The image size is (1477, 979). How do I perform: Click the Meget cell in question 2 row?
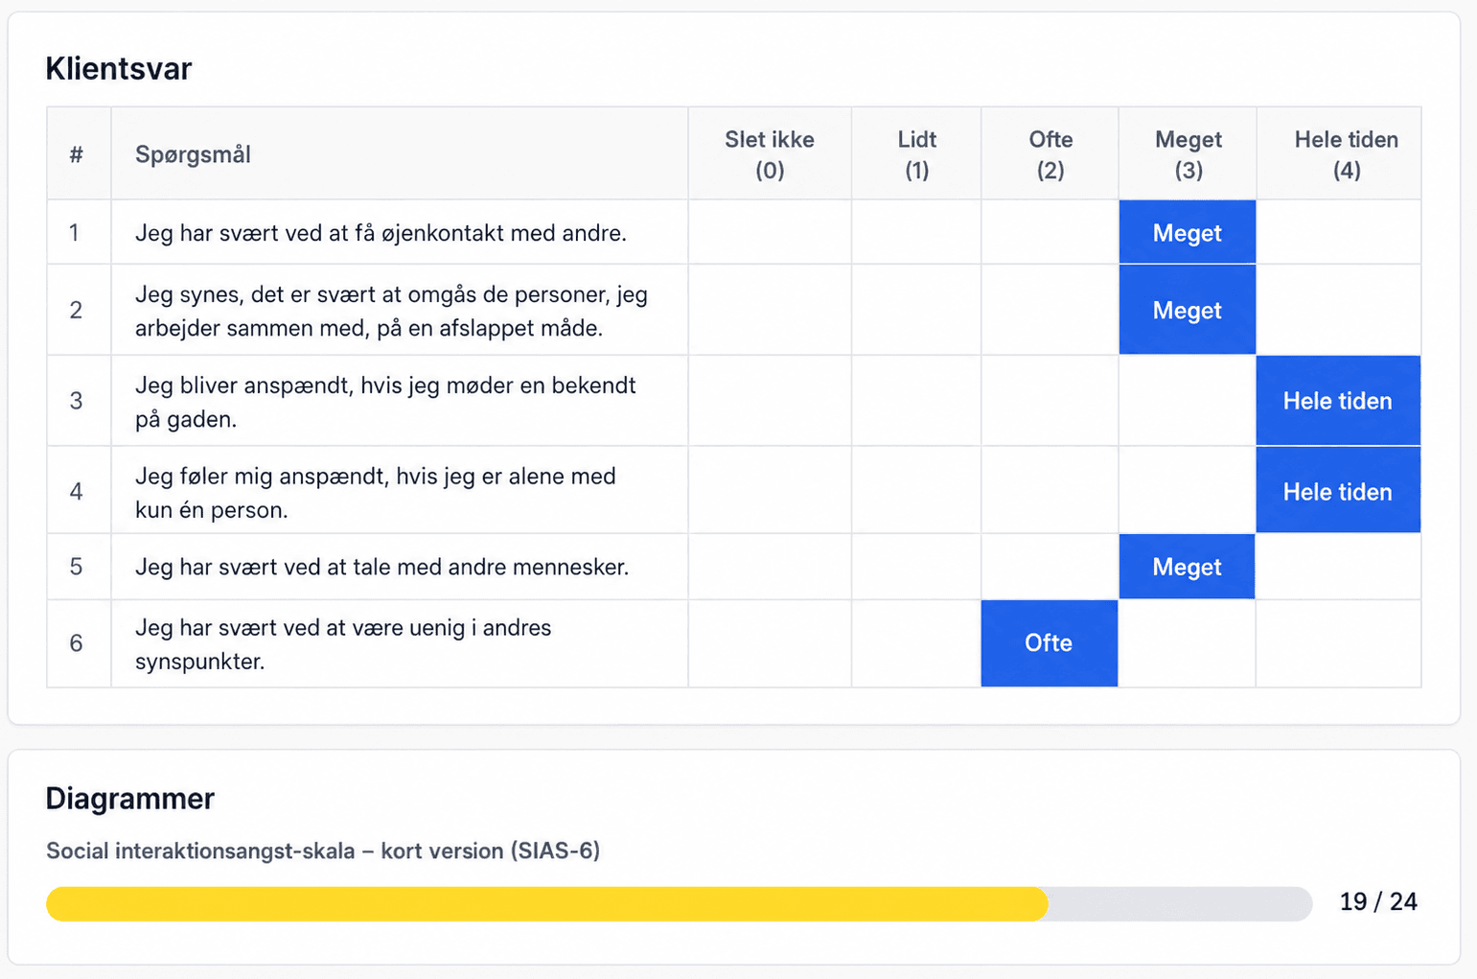click(1187, 310)
